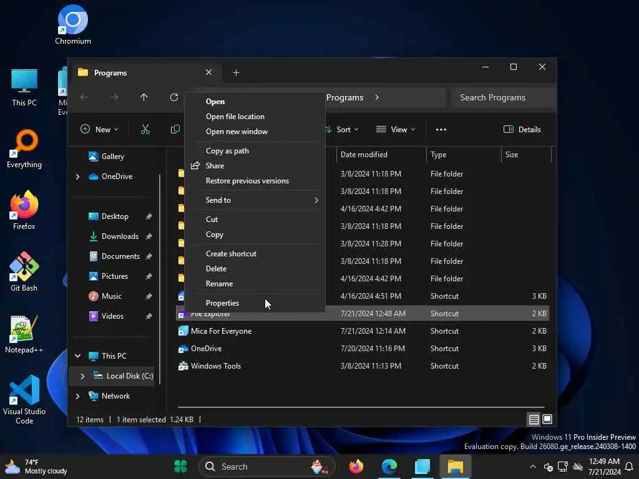Open the View dropdown
Viewport: 639px width, 479px height.
[395, 130]
